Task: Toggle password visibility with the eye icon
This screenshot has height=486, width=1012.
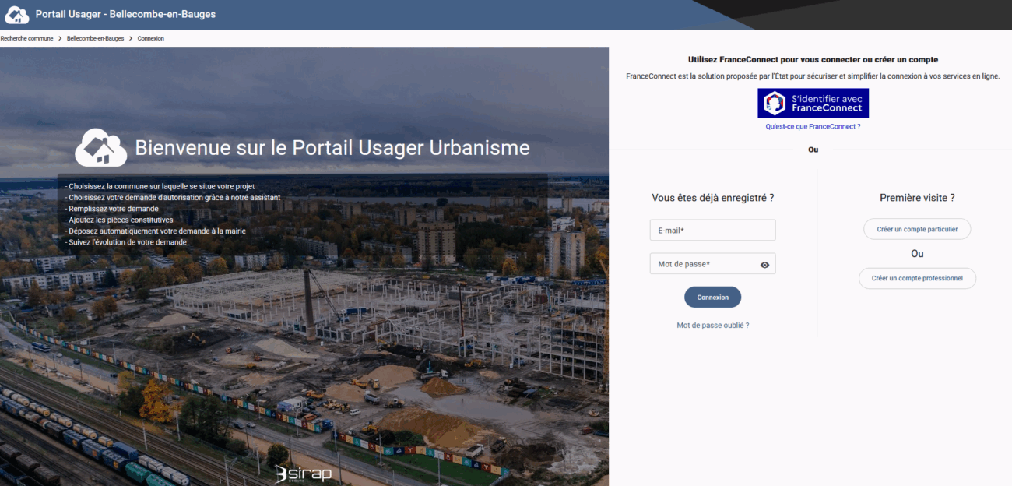Action: click(765, 263)
